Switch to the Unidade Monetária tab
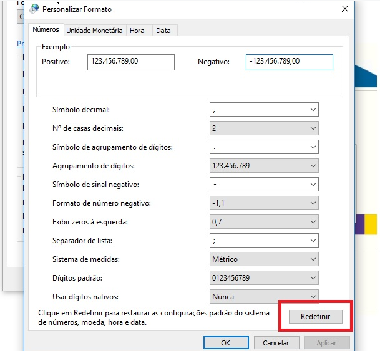Screen dimensions: 380x351 pyautogui.click(x=94, y=30)
